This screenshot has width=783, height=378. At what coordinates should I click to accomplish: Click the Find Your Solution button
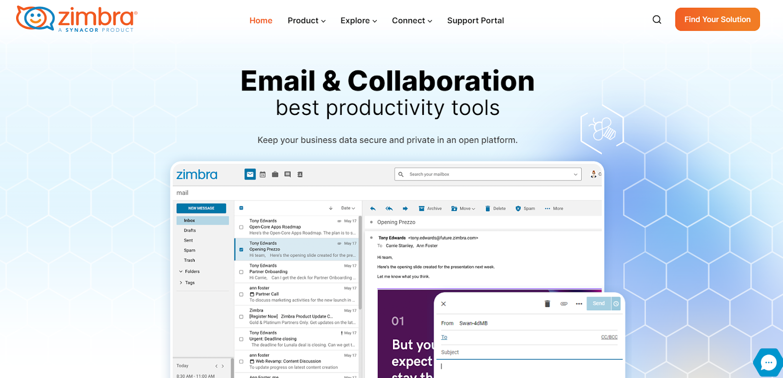(x=717, y=20)
